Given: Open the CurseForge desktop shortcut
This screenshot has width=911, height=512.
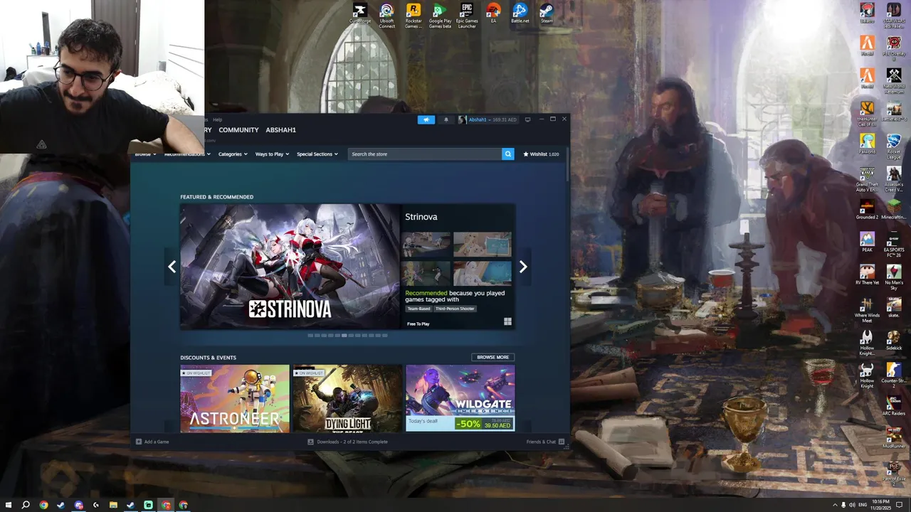Looking at the screenshot, I should pos(360,14).
